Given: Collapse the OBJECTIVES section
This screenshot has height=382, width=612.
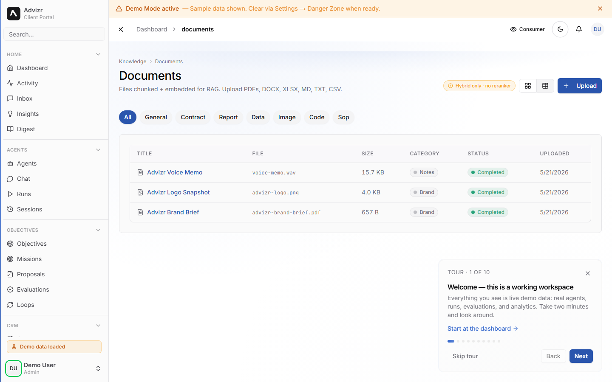Looking at the screenshot, I should tap(98, 230).
